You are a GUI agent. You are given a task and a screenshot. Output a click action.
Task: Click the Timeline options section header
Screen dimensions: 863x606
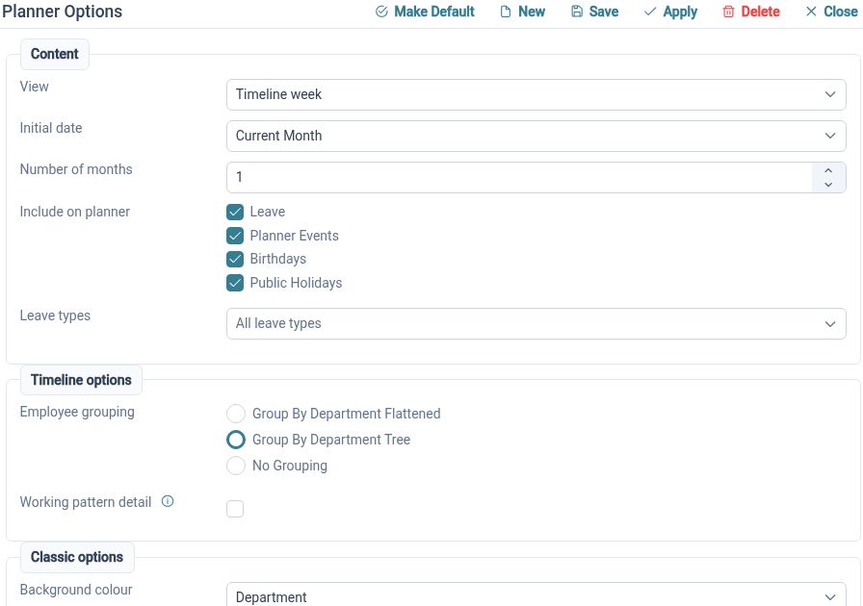pyautogui.click(x=81, y=380)
